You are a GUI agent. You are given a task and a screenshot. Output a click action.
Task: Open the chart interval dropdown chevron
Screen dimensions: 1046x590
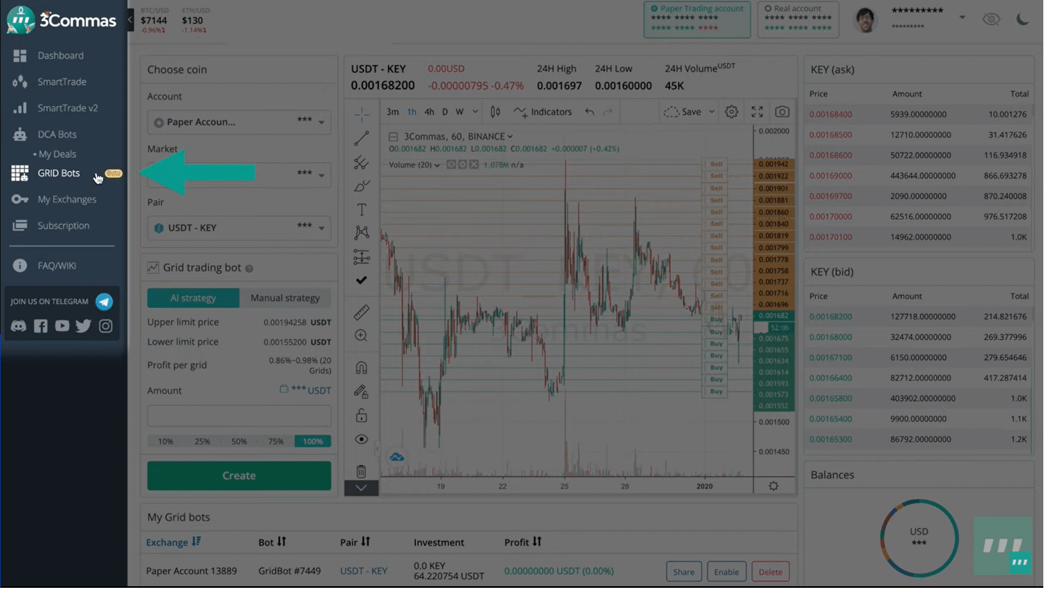coord(476,112)
